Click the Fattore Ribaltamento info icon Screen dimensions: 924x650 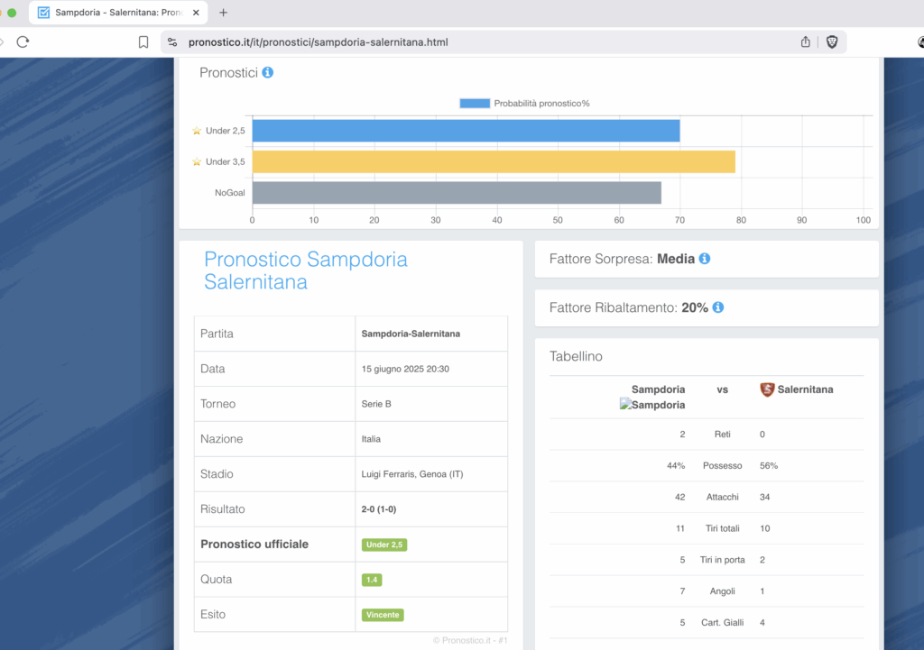(x=718, y=307)
